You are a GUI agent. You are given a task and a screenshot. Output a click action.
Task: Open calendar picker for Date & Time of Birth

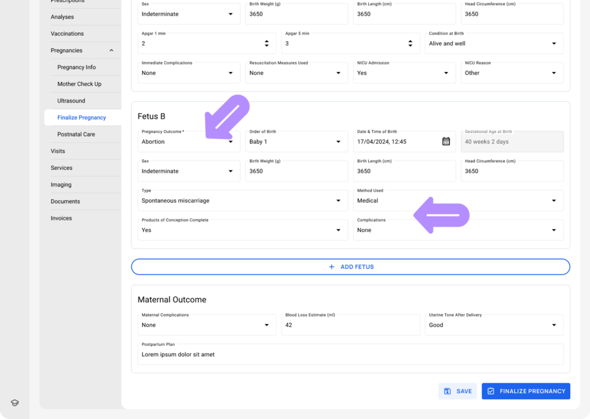click(446, 142)
